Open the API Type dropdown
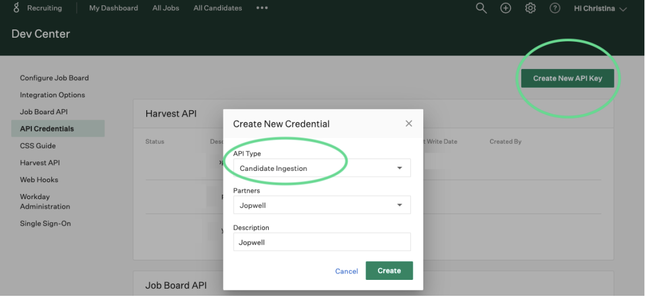 322,168
